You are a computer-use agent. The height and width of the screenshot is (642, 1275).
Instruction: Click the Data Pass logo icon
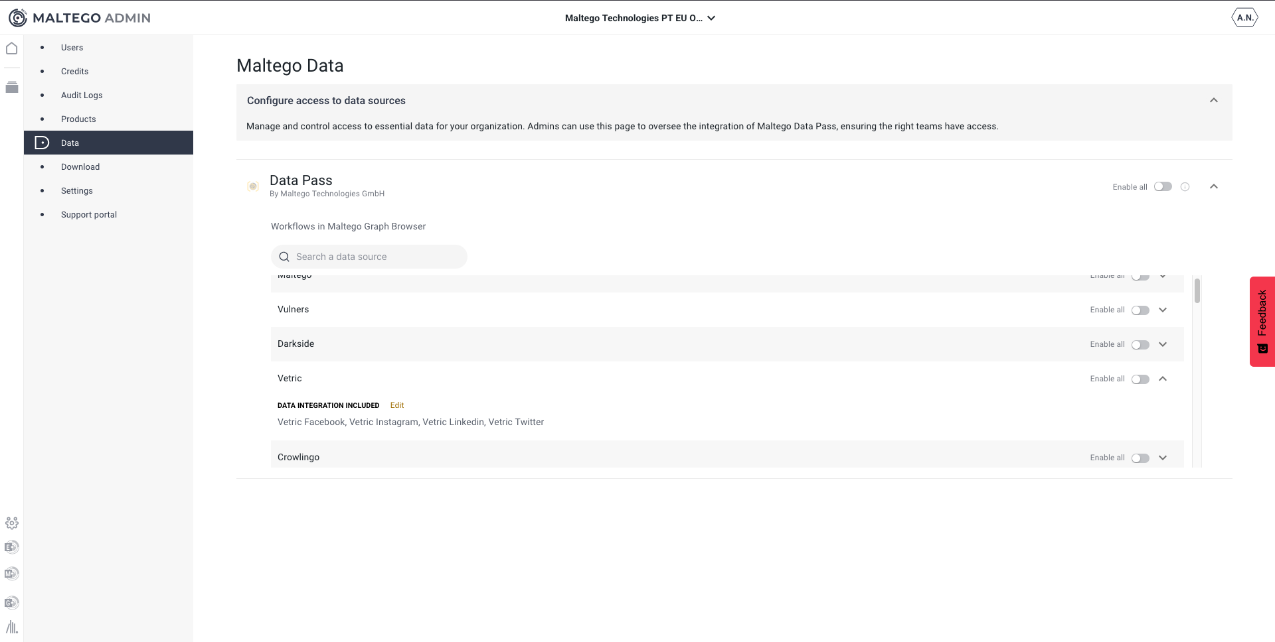pos(253,186)
